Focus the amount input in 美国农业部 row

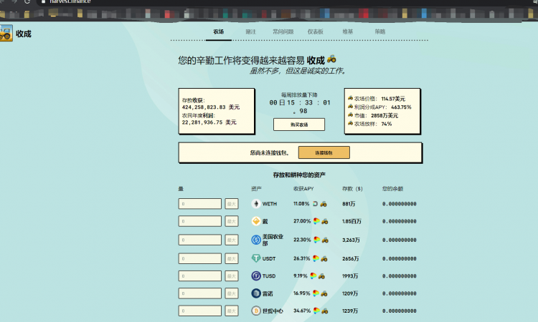click(x=200, y=240)
